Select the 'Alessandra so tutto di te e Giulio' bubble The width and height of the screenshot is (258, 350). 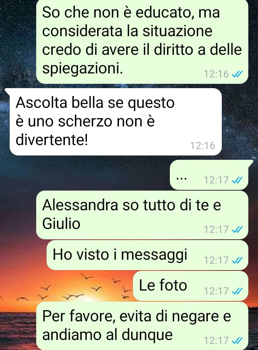142,215
